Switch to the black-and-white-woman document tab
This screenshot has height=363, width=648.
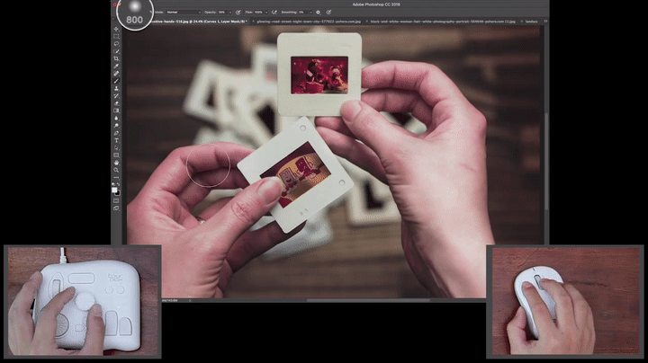[x=441, y=20]
